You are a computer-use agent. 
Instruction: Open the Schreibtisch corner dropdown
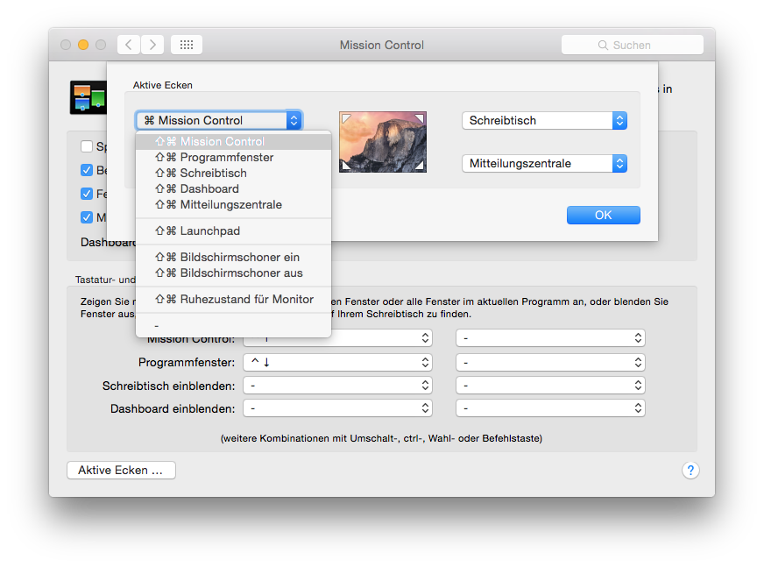[544, 120]
